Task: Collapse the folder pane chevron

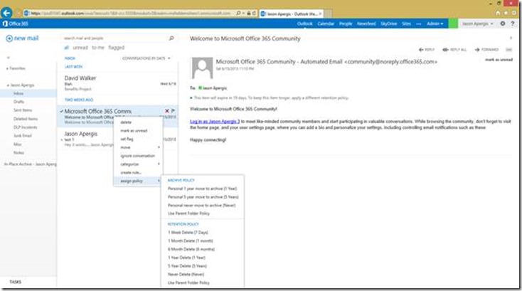Action: click(9, 58)
